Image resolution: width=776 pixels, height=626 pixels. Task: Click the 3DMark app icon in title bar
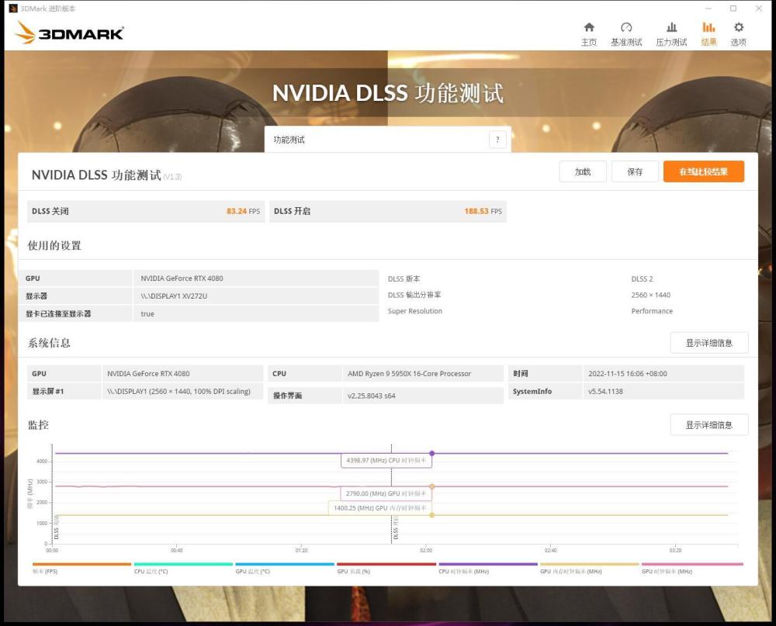(12, 9)
